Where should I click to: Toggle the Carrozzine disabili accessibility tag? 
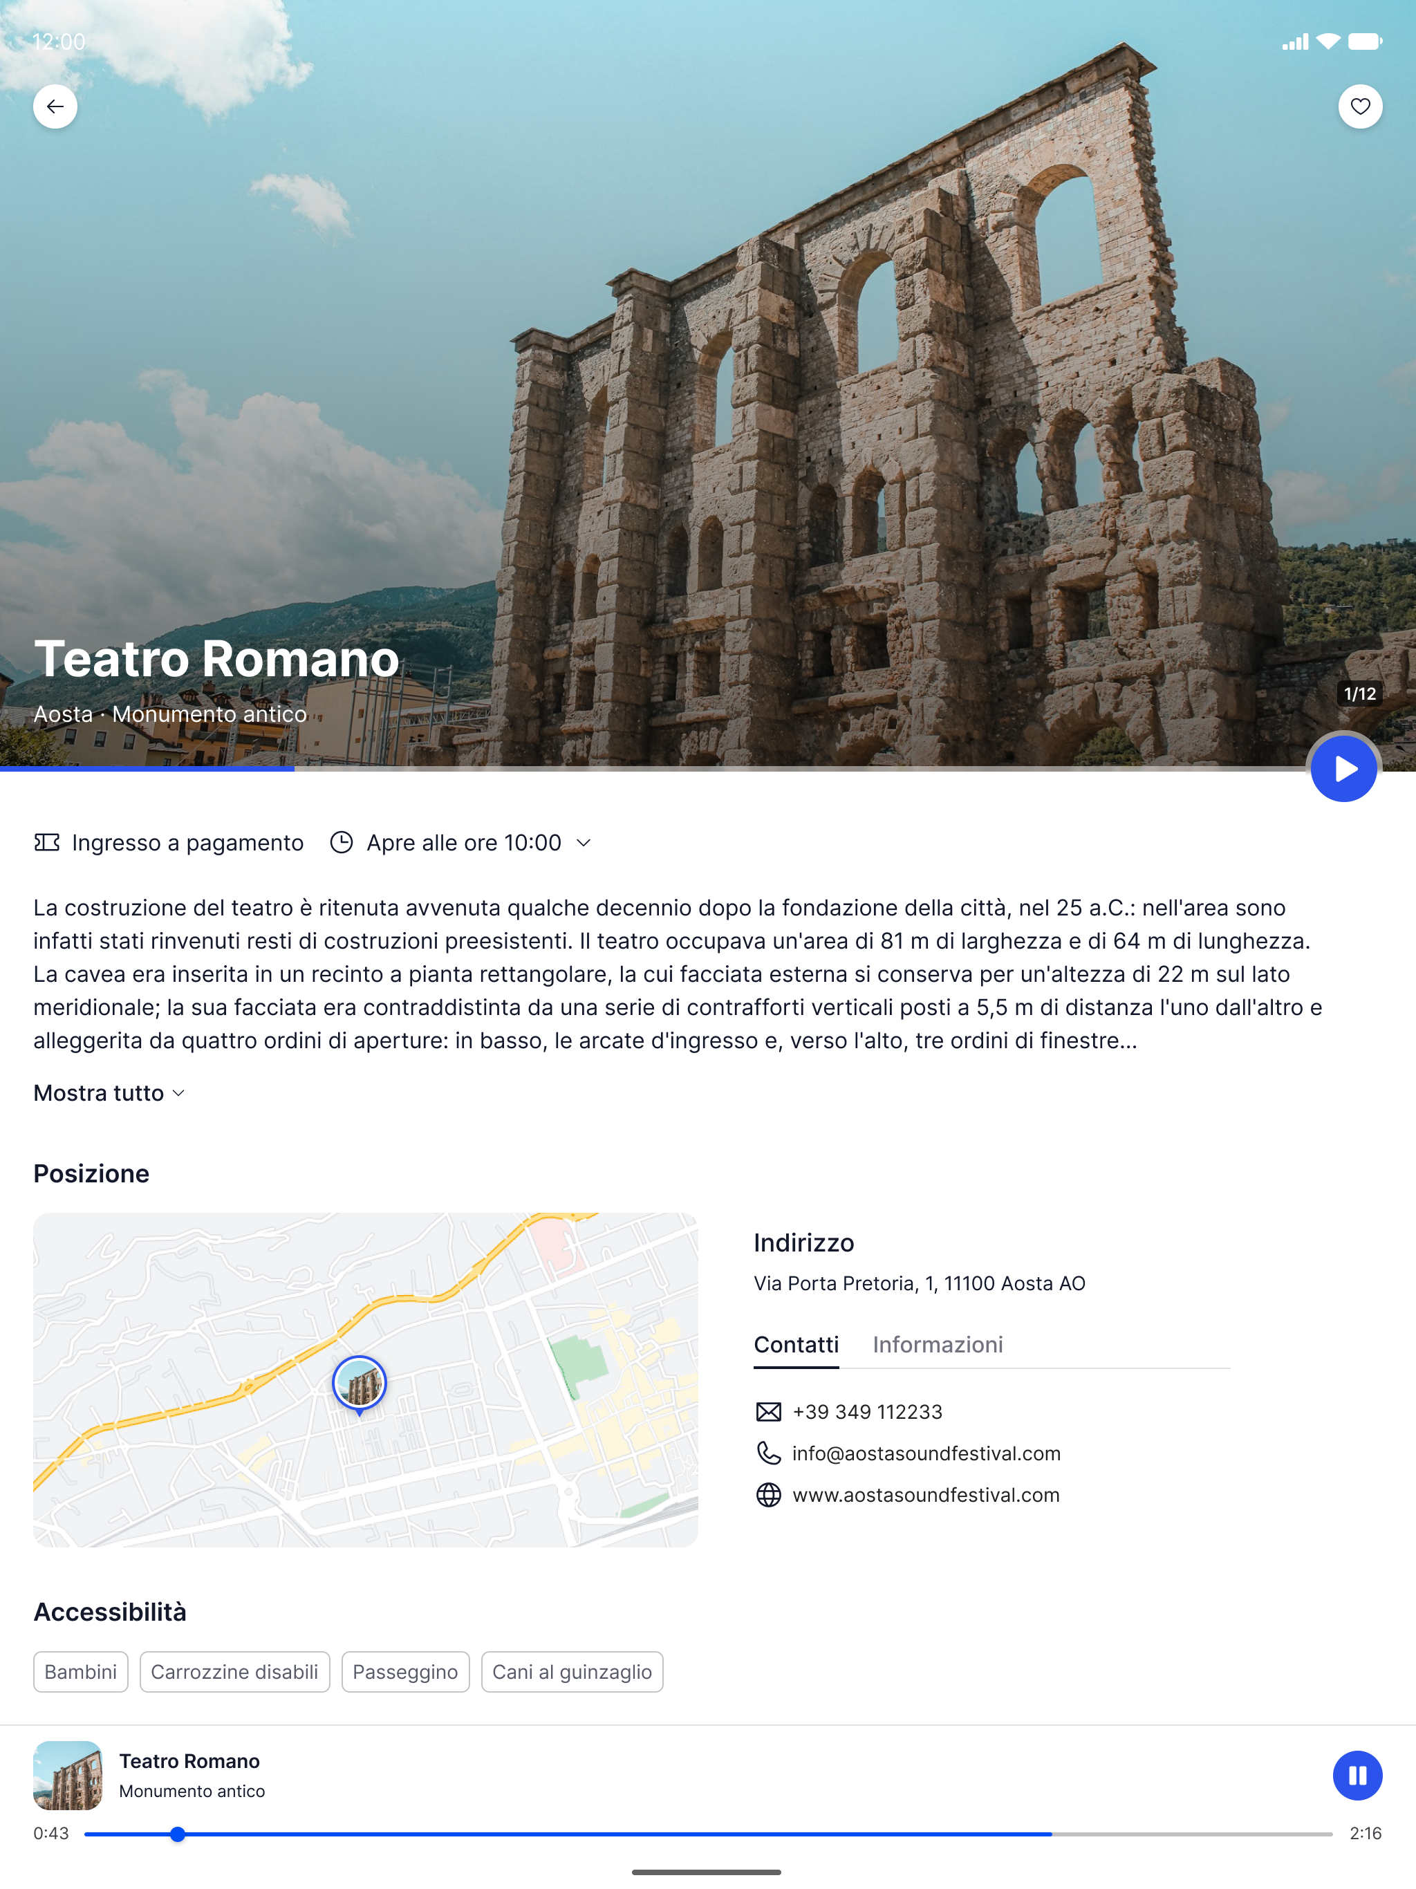(234, 1671)
